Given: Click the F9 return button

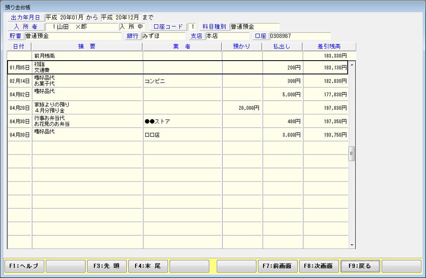Looking at the screenshot, I should click(360, 266).
